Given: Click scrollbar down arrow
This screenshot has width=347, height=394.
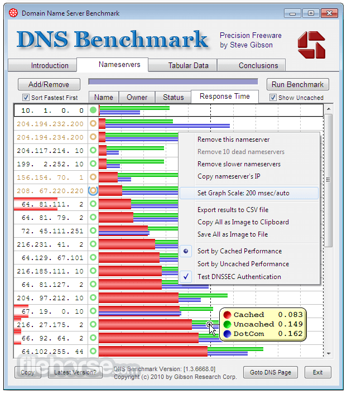Looking at the screenshot, I should pyautogui.click(x=329, y=354).
